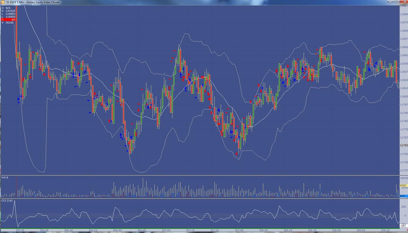The width and height of the screenshot is (408, 233).
Task: Click the red Change value -80
Action: click(8, 20)
